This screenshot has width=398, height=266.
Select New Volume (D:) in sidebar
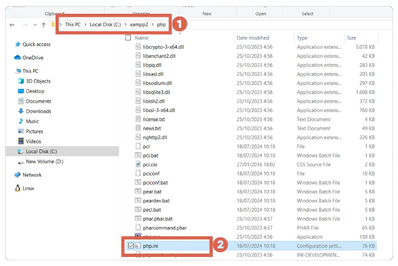click(x=45, y=161)
